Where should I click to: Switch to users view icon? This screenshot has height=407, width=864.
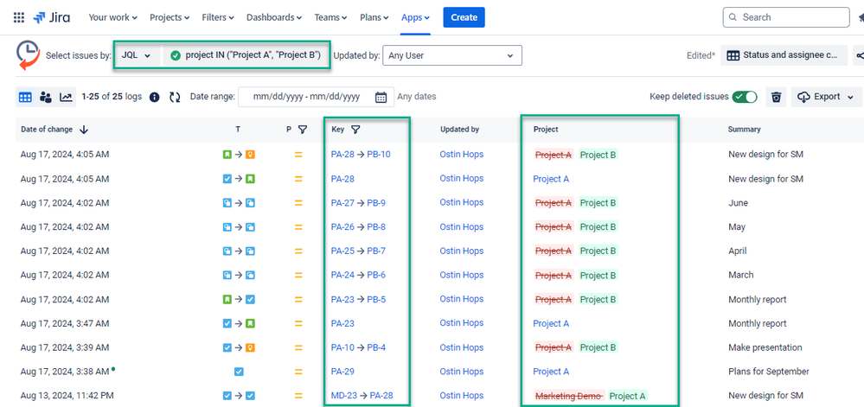[46, 97]
